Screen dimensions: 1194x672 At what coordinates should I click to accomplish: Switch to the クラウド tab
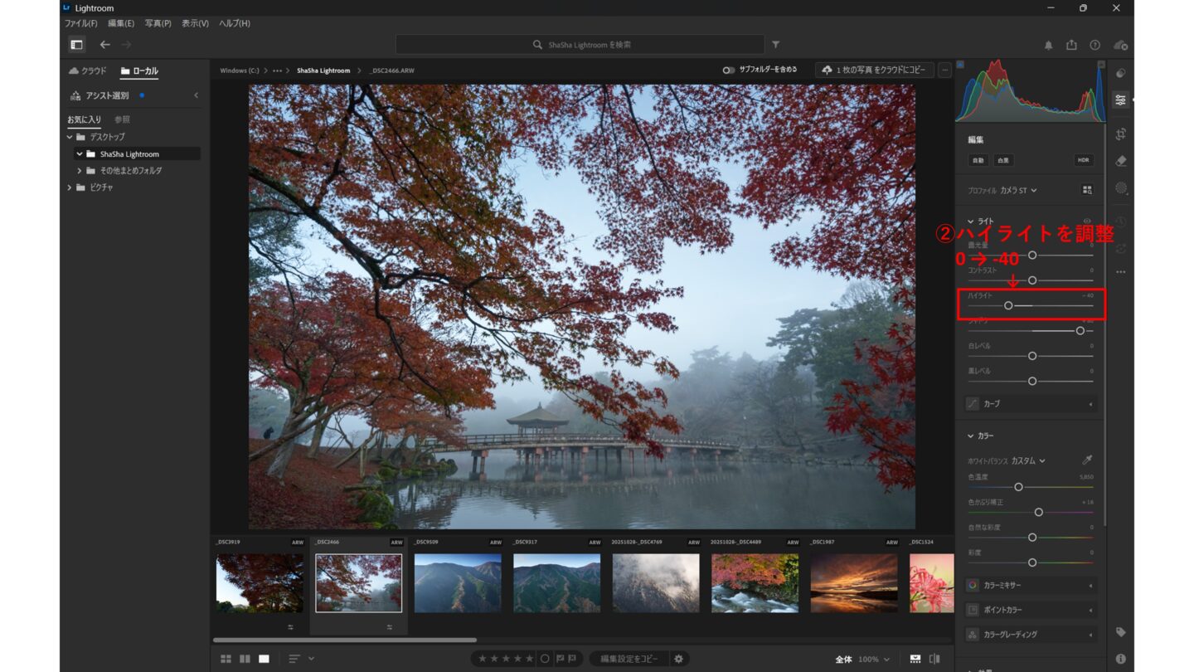pyautogui.click(x=88, y=71)
